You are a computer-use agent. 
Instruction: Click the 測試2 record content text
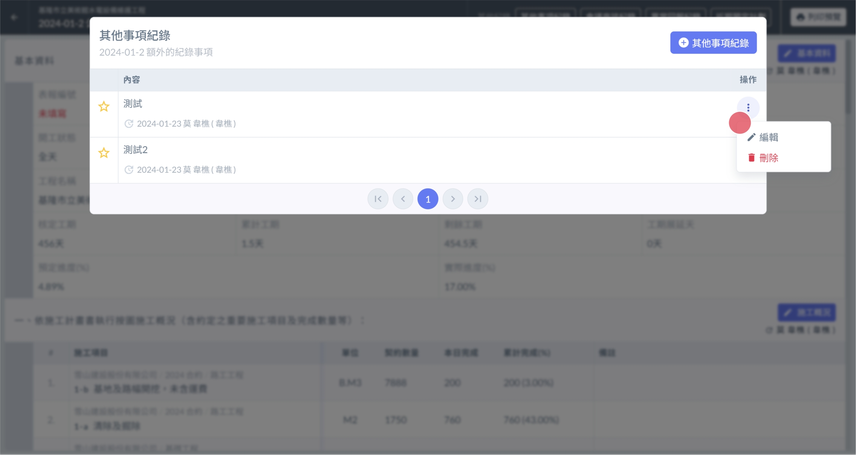click(135, 150)
